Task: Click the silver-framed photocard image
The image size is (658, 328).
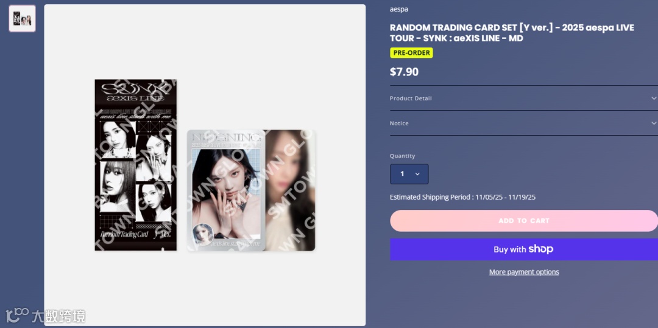Action: [226, 190]
